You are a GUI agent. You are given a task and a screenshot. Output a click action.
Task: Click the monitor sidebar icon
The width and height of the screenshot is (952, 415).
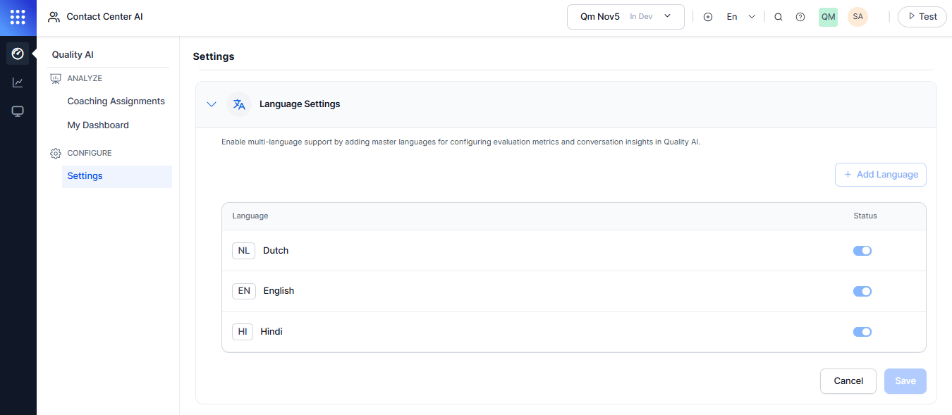pyautogui.click(x=18, y=111)
